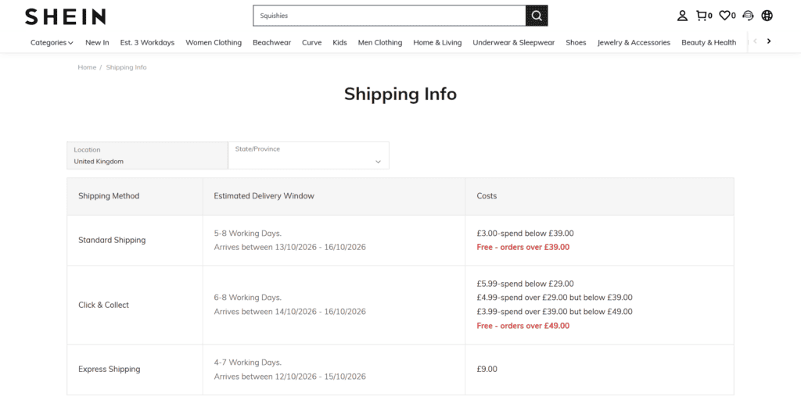801x418 pixels.
Task: Click the Shipping Info breadcrumb
Action: (x=126, y=67)
